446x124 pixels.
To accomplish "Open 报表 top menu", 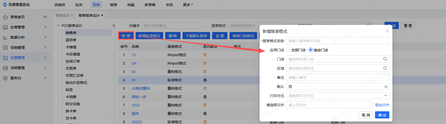I will [x=114, y=5].
